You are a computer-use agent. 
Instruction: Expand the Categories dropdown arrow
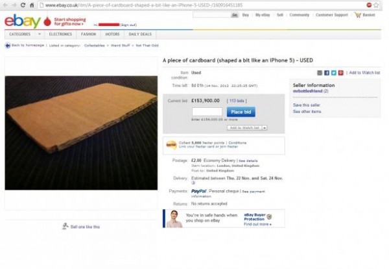pyautogui.click(x=40, y=34)
